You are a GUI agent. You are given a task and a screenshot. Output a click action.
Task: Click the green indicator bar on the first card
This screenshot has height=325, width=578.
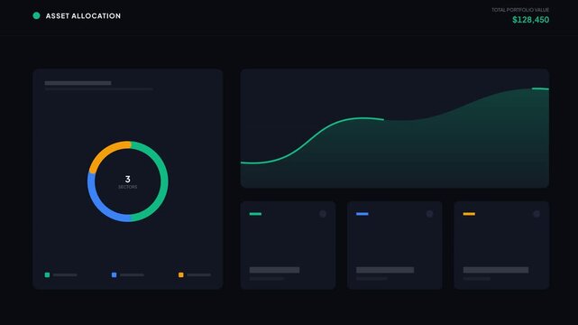pos(255,214)
